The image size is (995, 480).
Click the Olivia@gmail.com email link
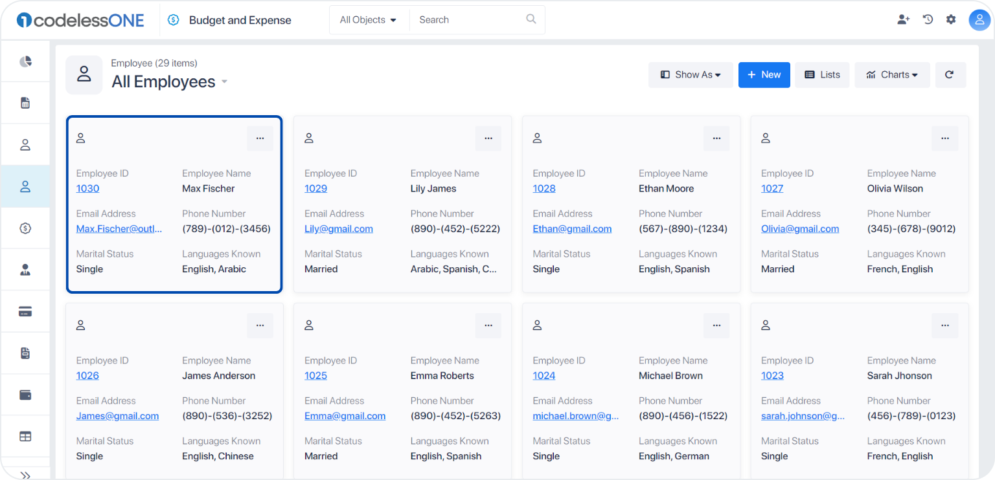click(800, 229)
